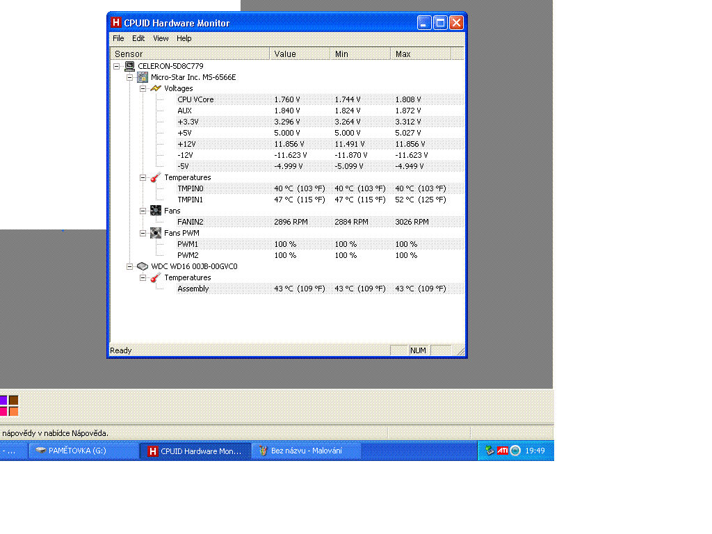The width and height of the screenshot is (712, 534).
Task: Click the fan icon beside Fans
Action: point(156,211)
